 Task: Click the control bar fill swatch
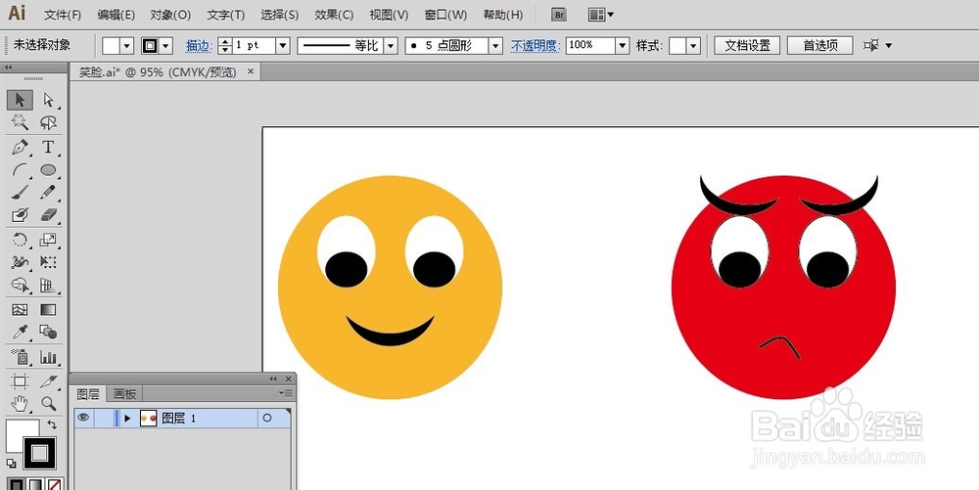(112, 46)
